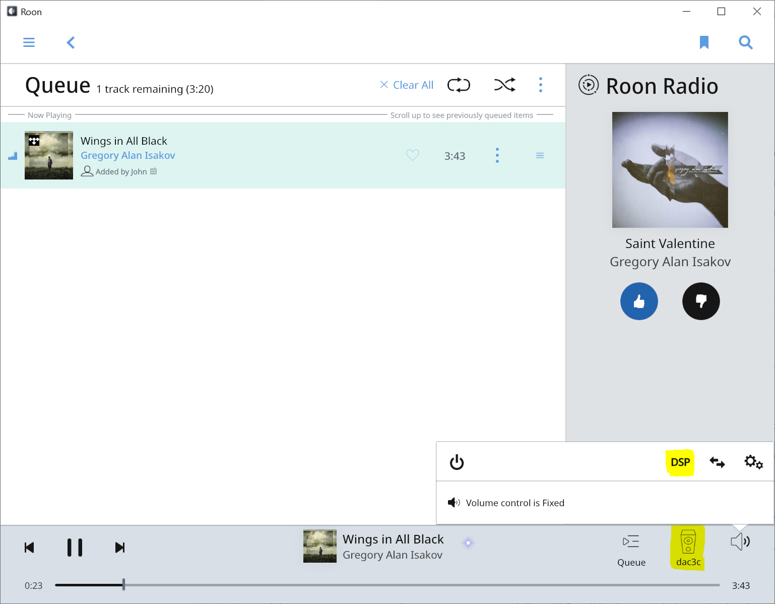Screen dimensions: 775x604
Task: Click the Saint Valentine track title
Action: pyautogui.click(x=670, y=244)
